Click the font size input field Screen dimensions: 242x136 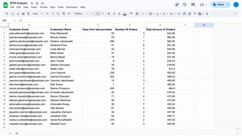coord(98,14)
